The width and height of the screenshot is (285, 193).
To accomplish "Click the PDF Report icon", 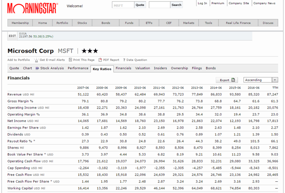I will point(100,60).
